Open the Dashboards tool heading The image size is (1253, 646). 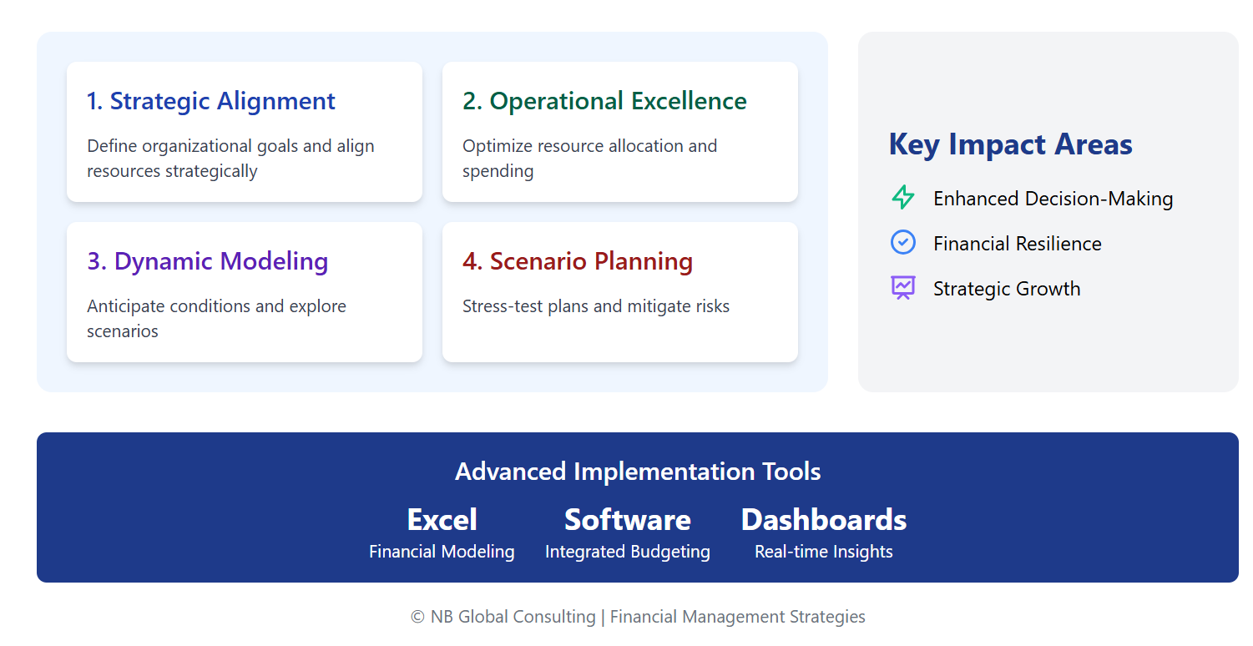click(823, 520)
